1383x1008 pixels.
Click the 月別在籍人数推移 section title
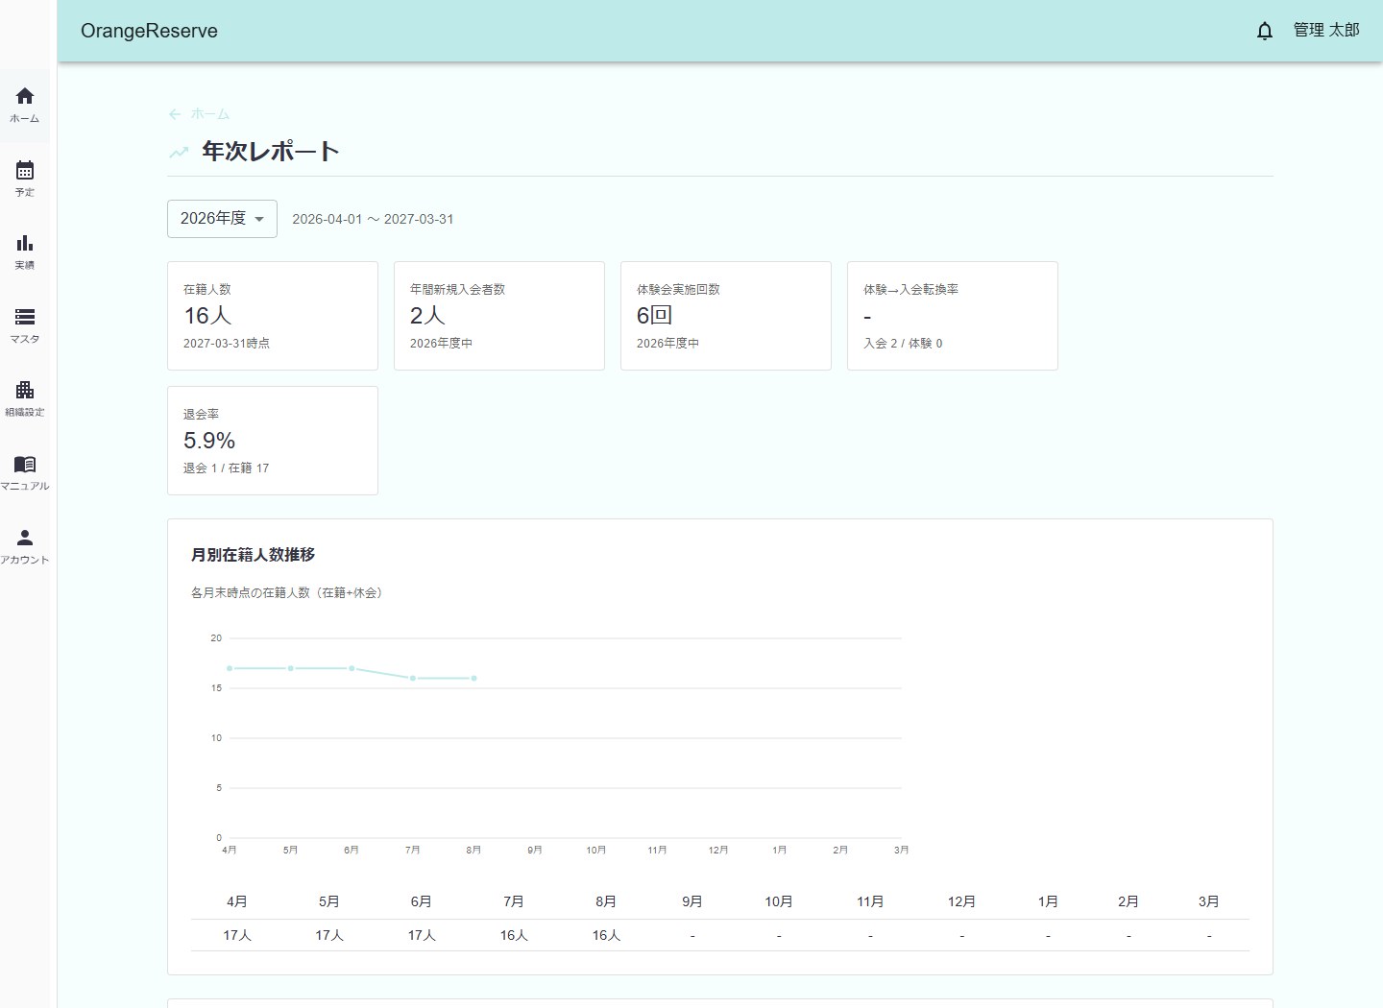point(253,555)
